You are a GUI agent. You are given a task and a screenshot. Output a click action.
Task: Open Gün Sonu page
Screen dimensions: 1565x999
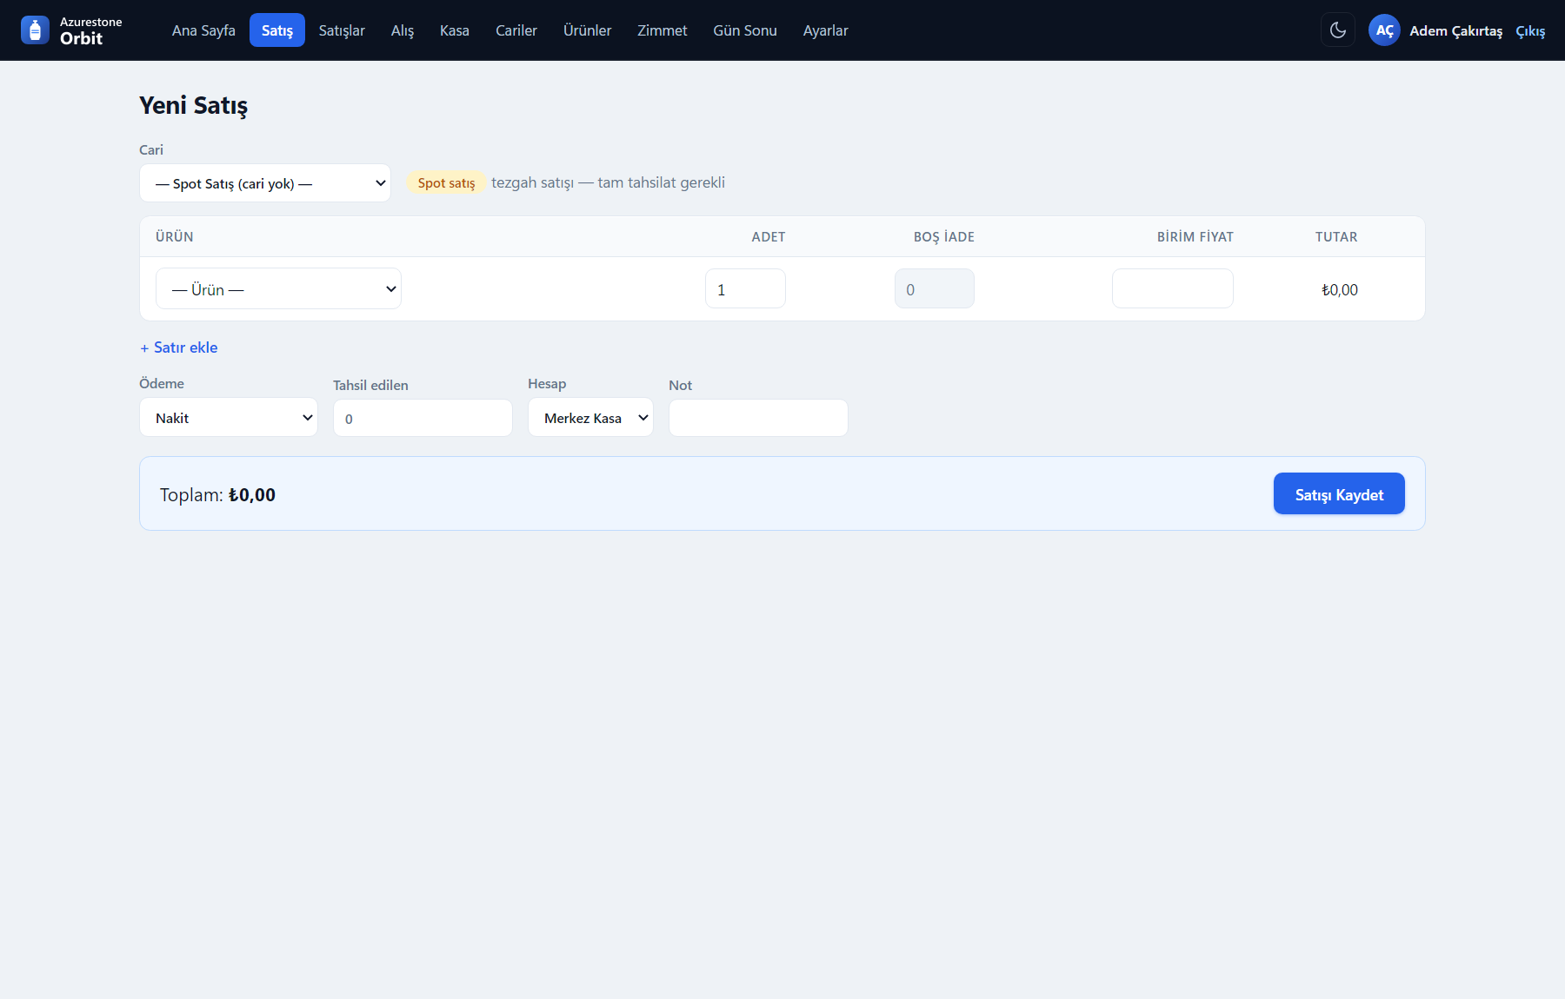(x=745, y=30)
